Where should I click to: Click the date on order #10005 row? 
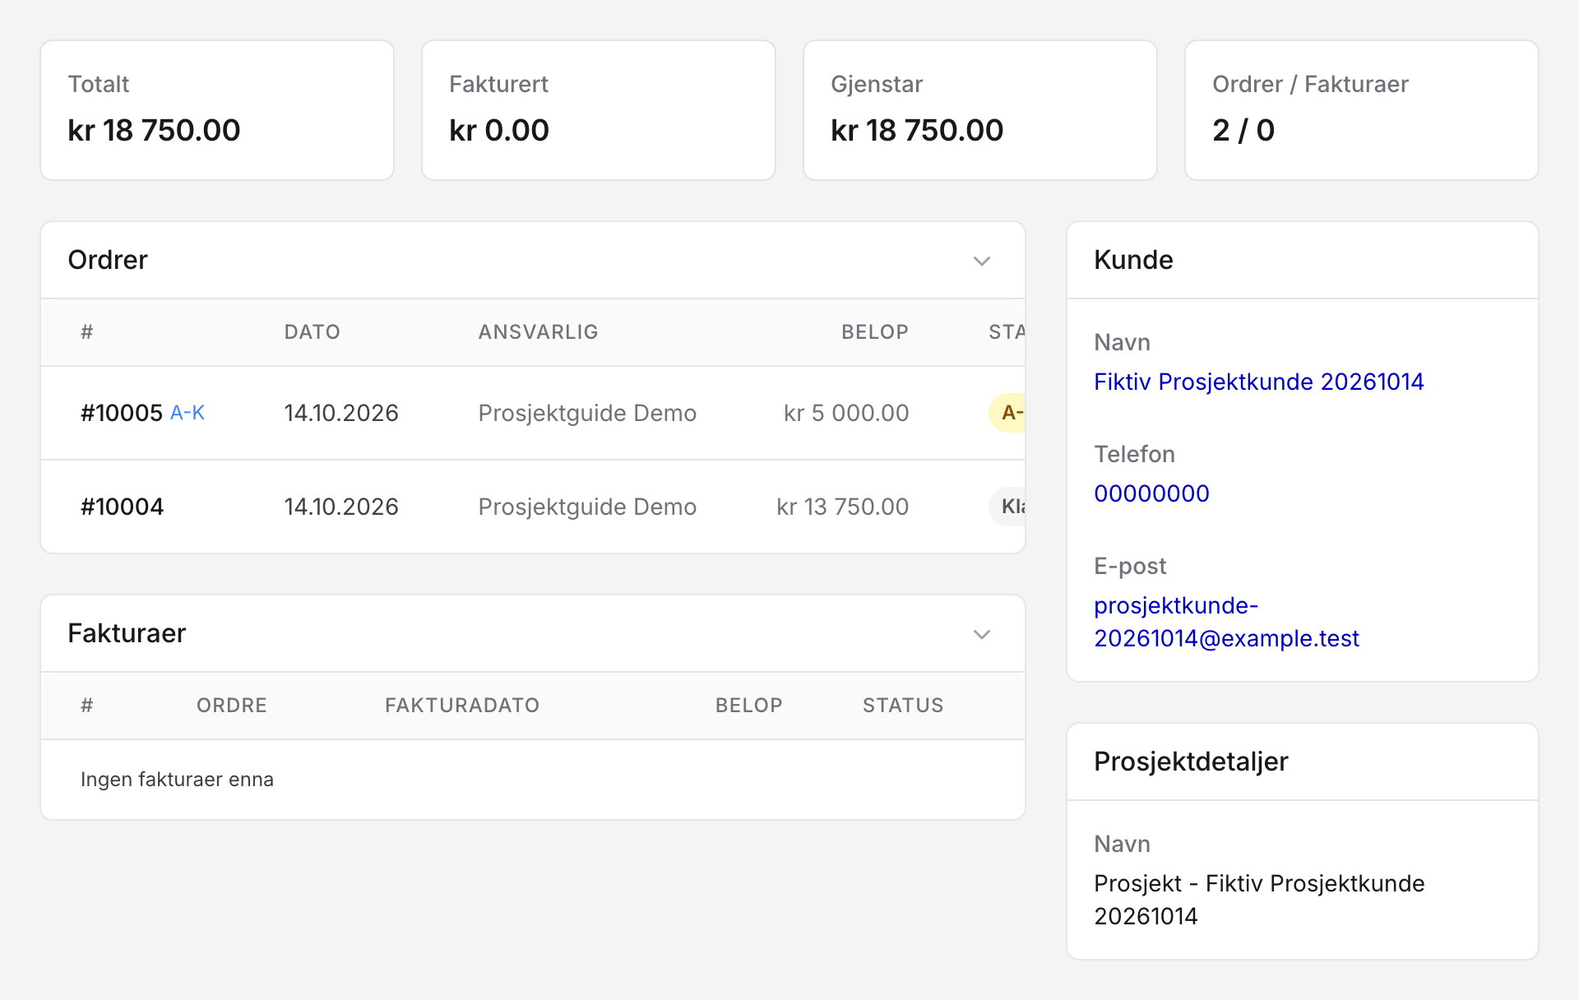click(341, 413)
